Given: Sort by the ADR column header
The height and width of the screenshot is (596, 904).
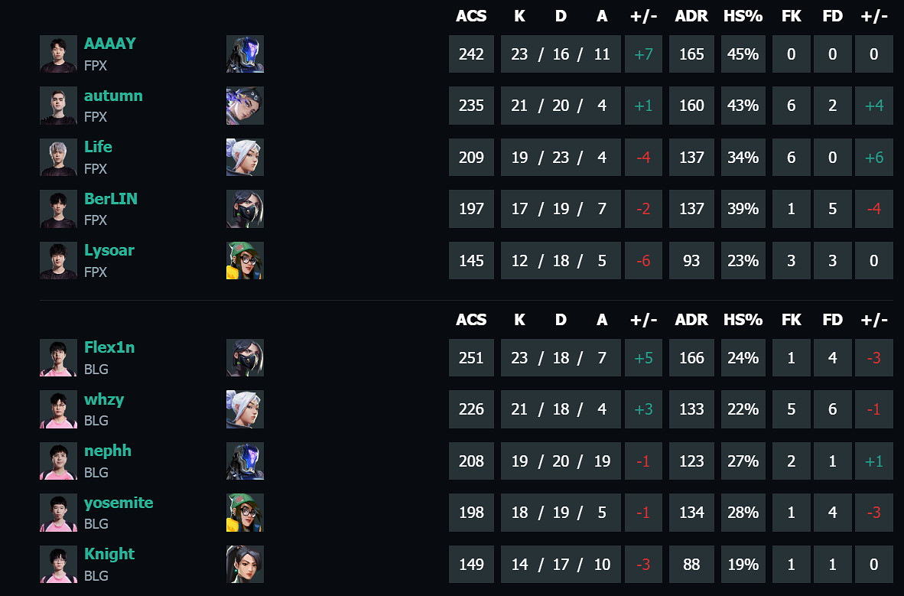Looking at the screenshot, I should [691, 15].
